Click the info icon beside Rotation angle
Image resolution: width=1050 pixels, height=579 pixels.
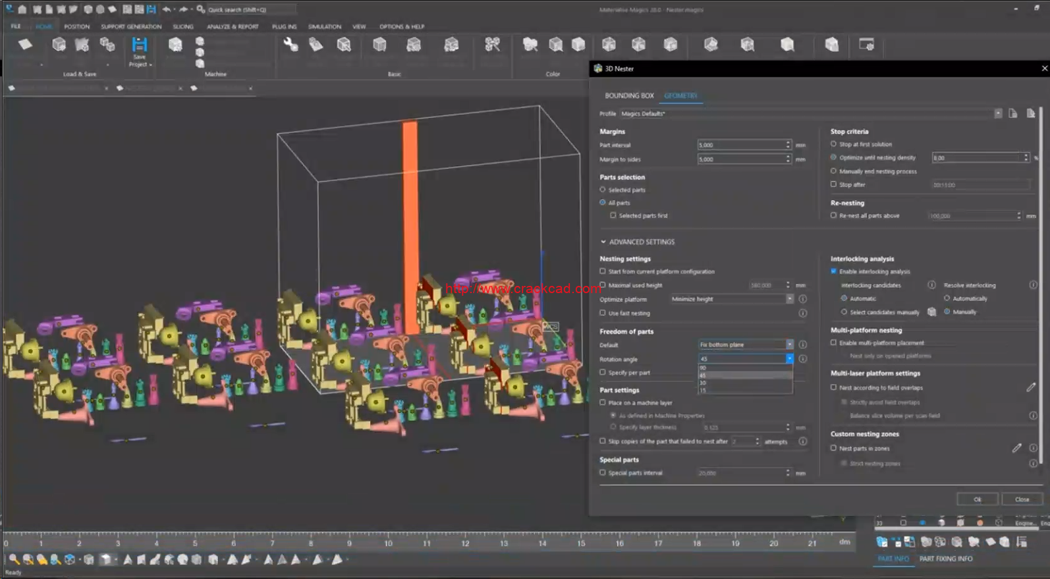pyautogui.click(x=802, y=359)
